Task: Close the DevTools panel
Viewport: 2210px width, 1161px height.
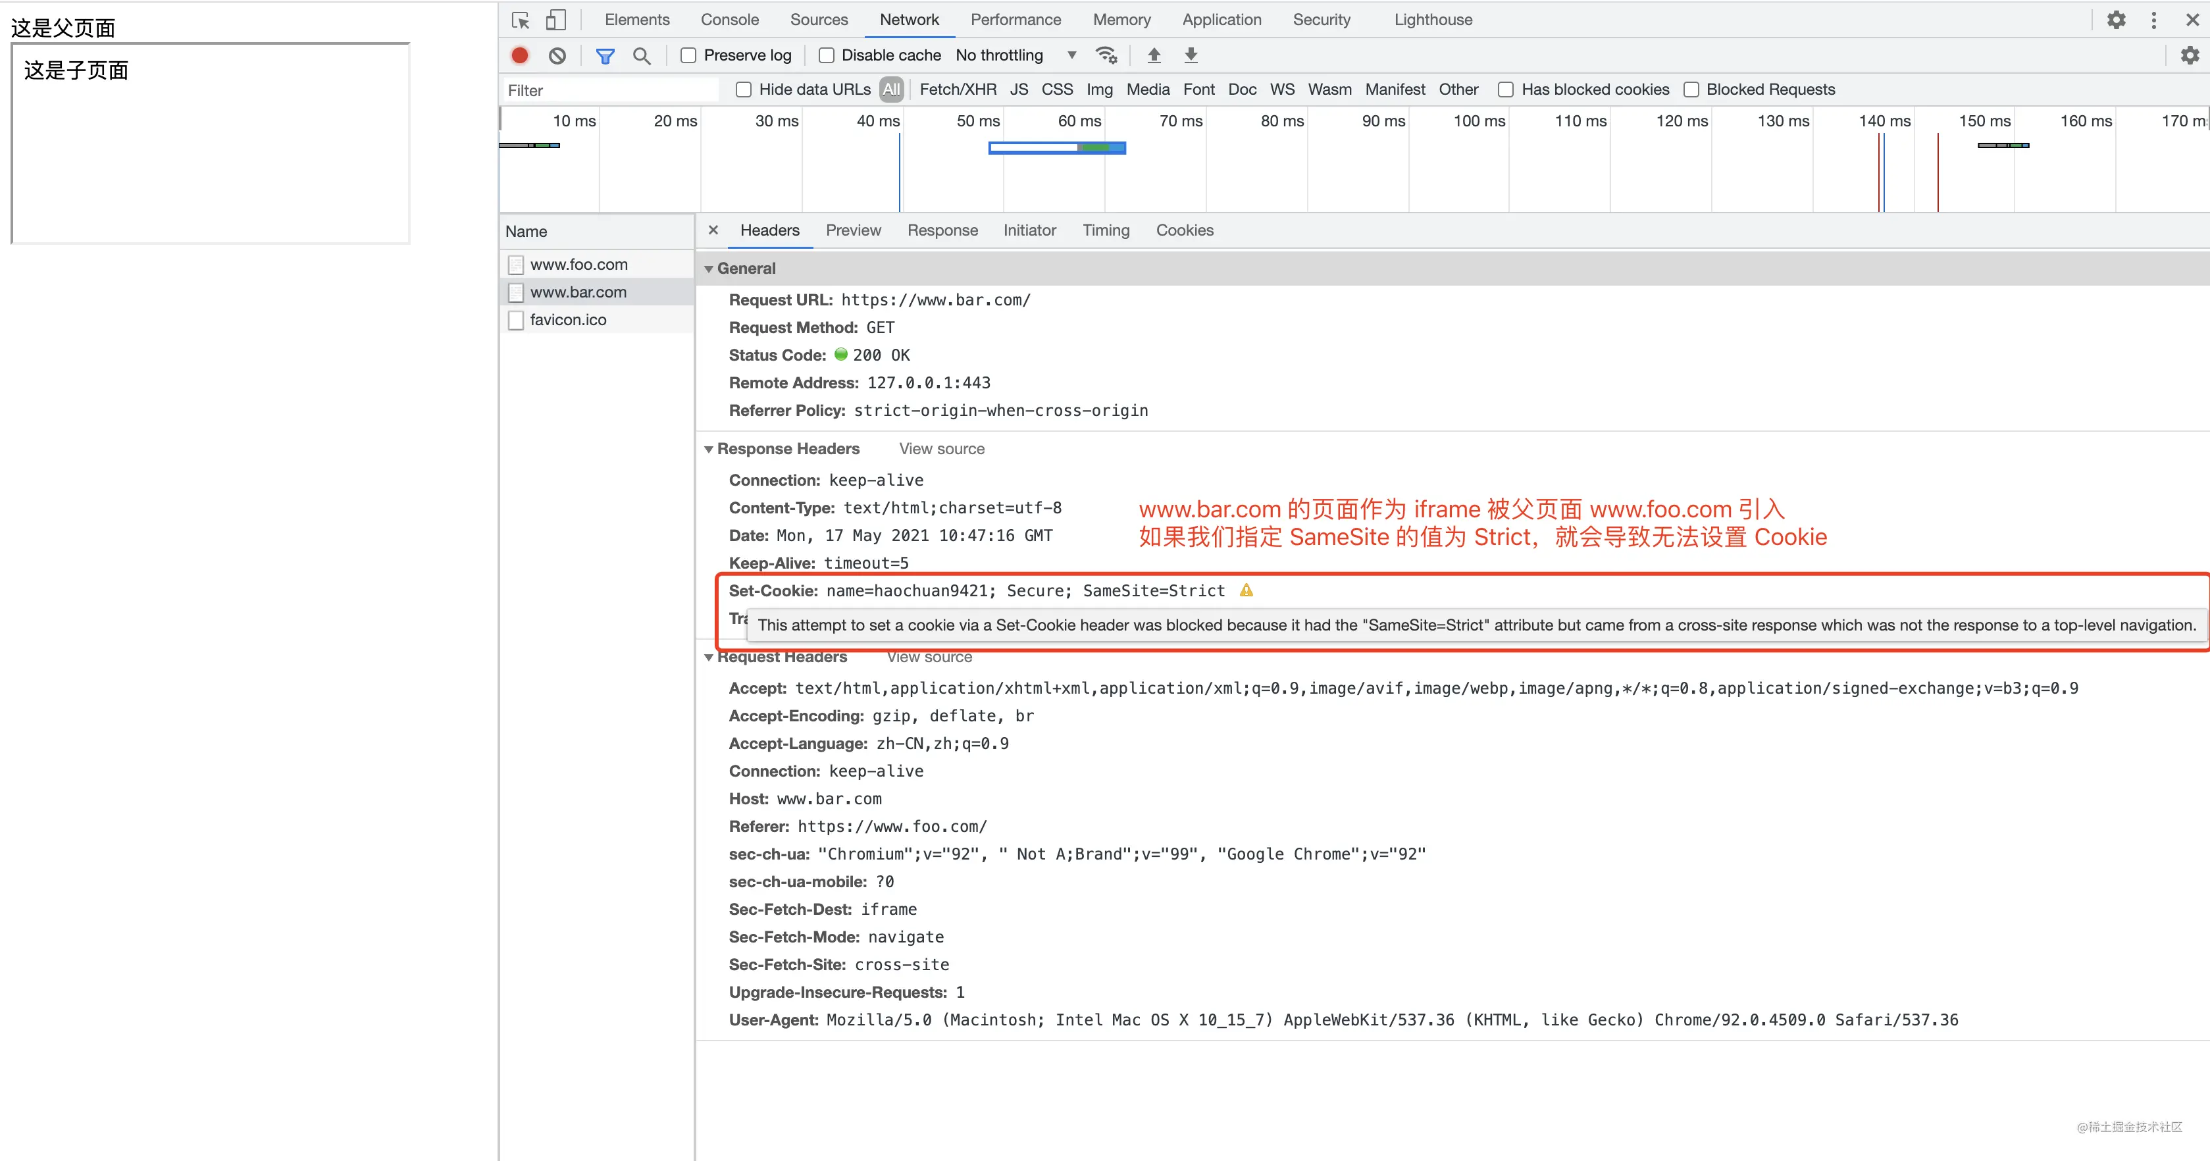Action: click(x=2192, y=20)
